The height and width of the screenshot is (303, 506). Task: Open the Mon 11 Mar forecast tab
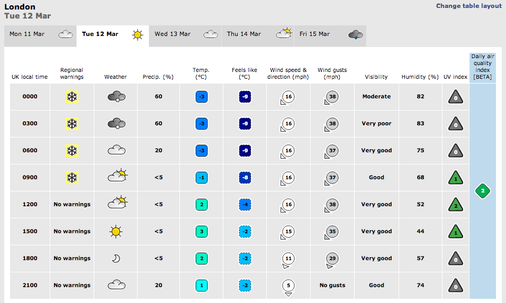(x=40, y=36)
